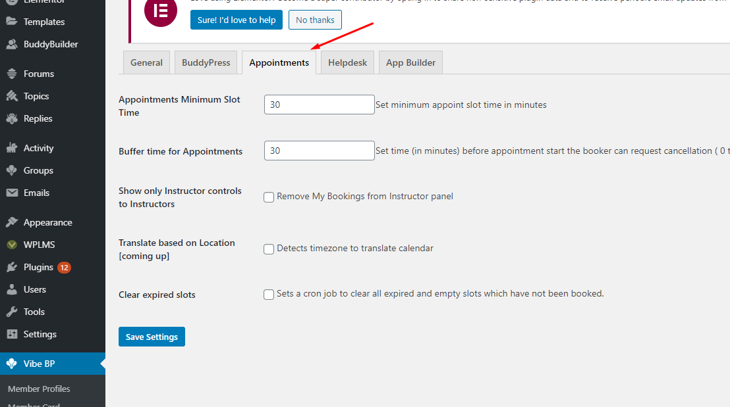Viewport: 730px width, 407px height.
Task: Switch to the BuddyPress tab
Action: pyautogui.click(x=206, y=62)
